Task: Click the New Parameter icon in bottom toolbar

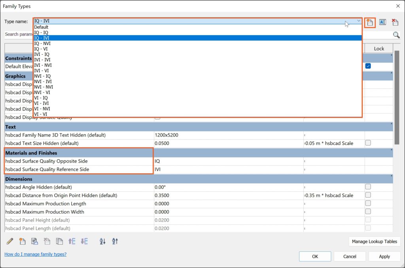Action: tap(22, 241)
